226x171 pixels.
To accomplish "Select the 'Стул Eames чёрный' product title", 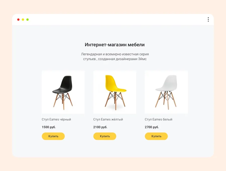I will coord(56,119).
